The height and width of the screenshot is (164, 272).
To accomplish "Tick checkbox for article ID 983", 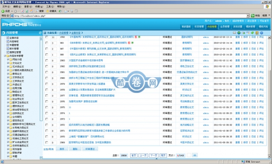I will pyautogui.click(x=47, y=43).
